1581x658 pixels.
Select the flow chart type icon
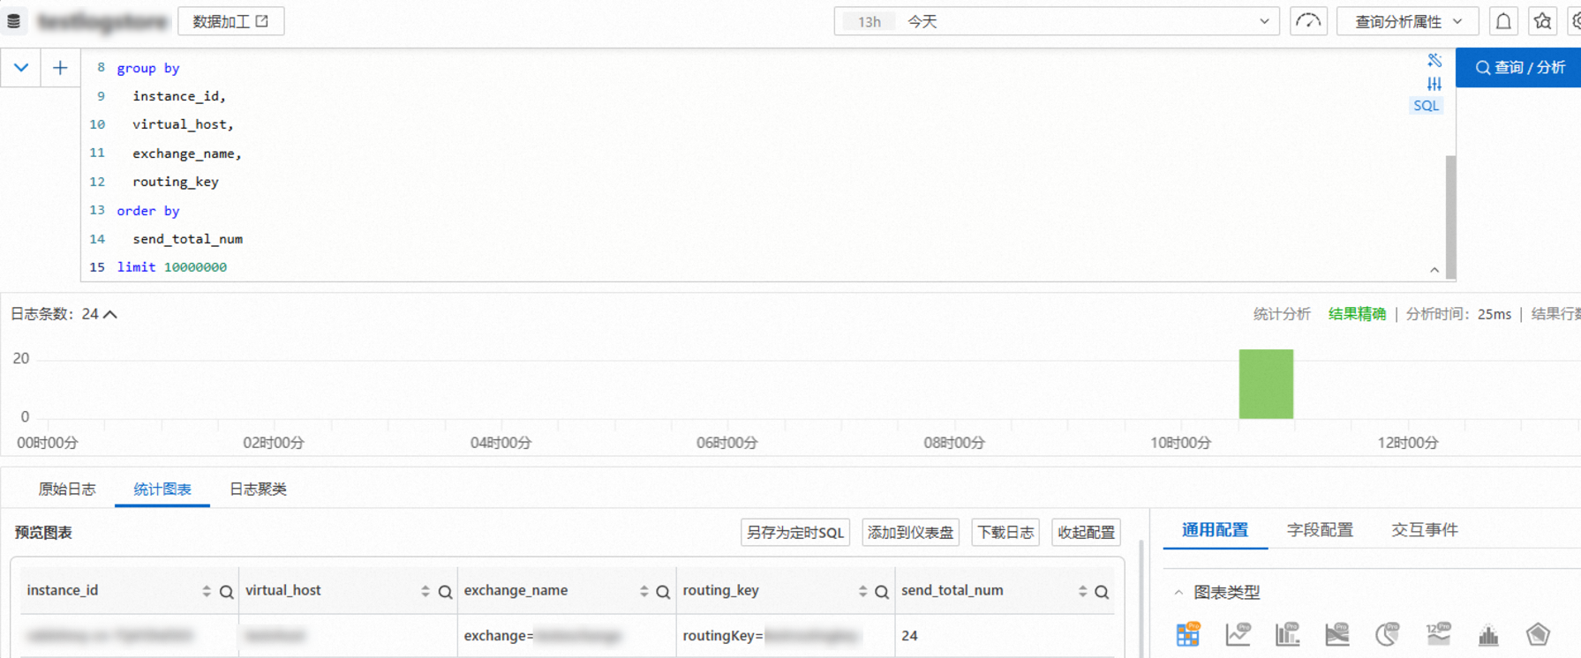[1337, 633]
